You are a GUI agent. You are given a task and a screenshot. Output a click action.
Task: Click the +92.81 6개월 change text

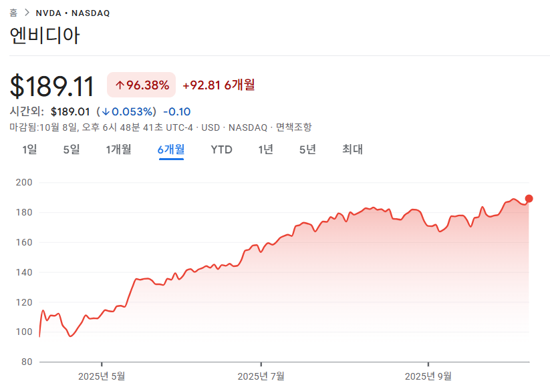[x=219, y=85]
